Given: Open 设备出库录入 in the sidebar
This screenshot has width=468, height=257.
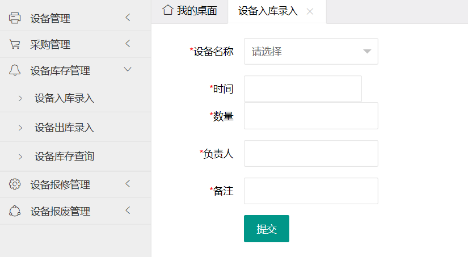Looking at the screenshot, I should [64, 128].
